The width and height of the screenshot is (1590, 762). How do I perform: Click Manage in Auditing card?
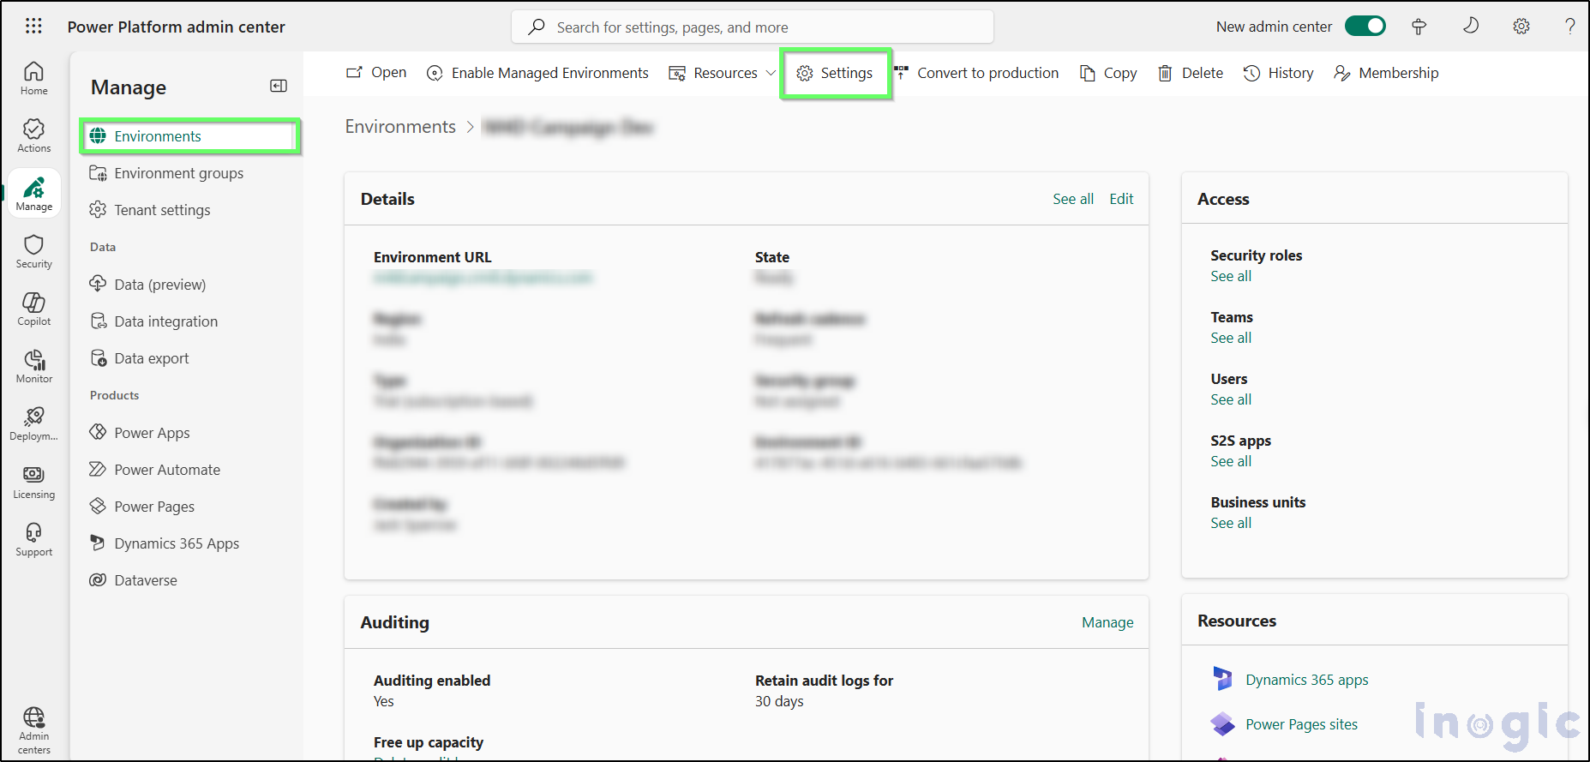pyautogui.click(x=1107, y=622)
